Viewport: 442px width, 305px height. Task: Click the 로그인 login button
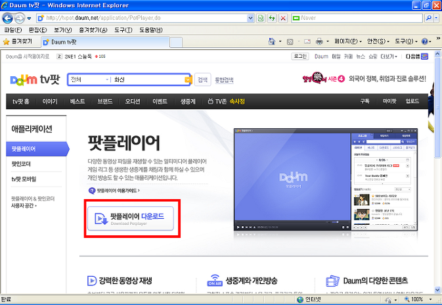(300, 56)
